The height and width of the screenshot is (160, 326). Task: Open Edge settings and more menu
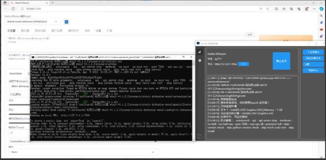coord(313,9)
